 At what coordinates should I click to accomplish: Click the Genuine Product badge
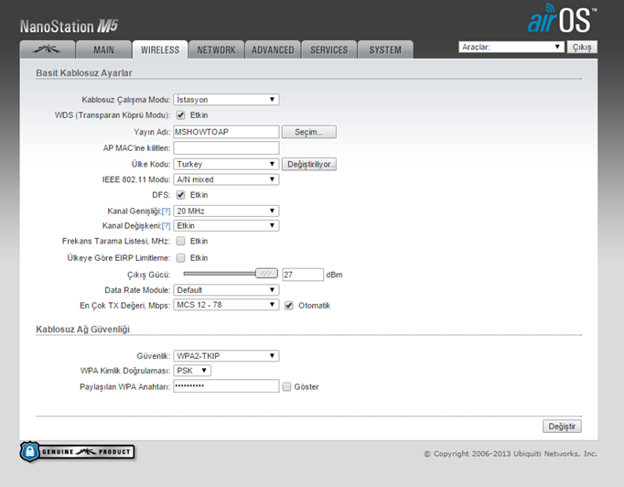[78, 452]
